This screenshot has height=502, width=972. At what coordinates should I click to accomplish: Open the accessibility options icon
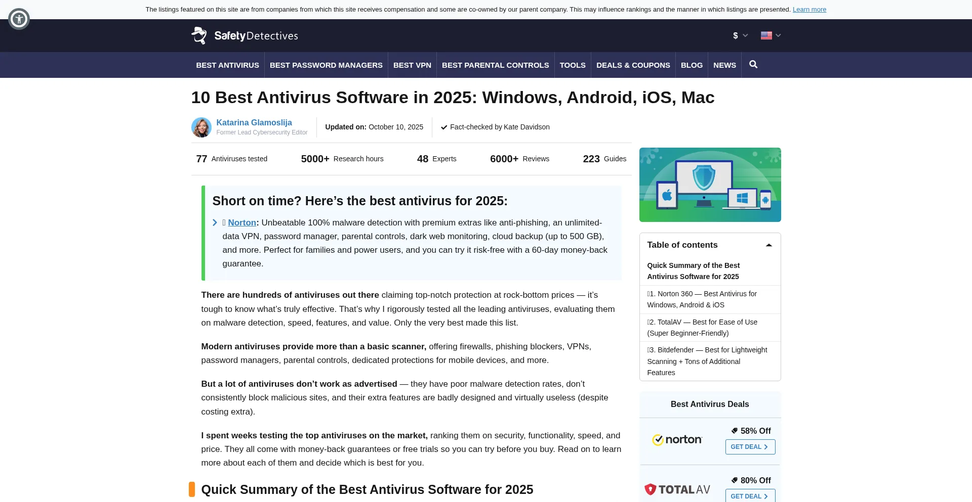19,19
